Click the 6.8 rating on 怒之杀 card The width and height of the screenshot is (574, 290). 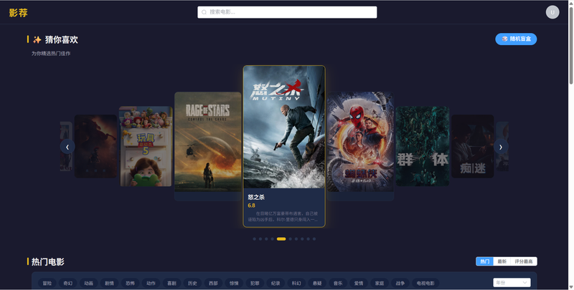(x=252, y=206)
